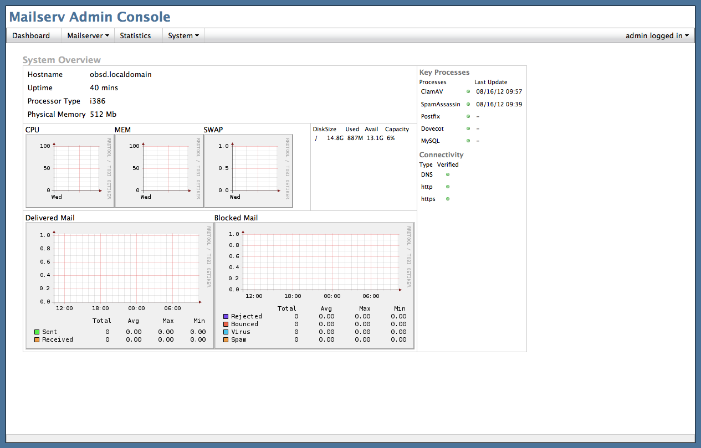
Task: Click the hostname value obsd.localdomain
Action: (121, 74)
